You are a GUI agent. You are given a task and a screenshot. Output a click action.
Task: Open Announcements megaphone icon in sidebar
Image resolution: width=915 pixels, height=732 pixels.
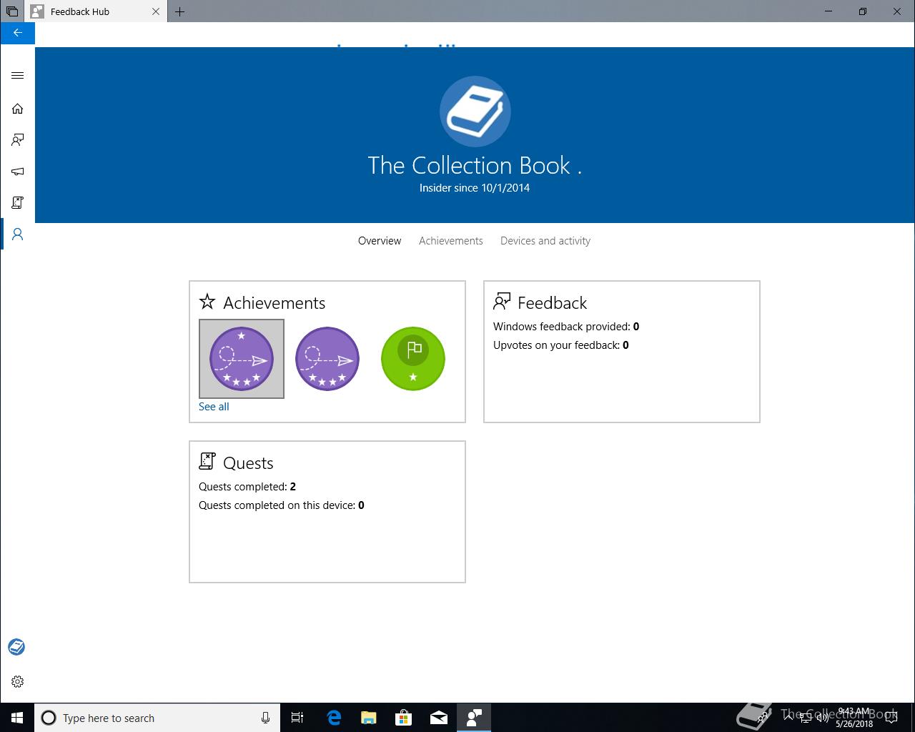17,172
